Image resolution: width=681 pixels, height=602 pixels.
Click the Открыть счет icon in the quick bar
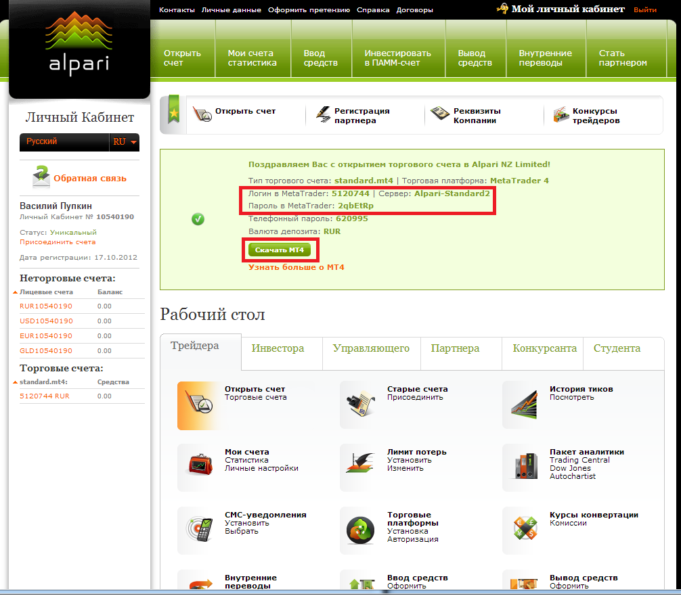202,114
